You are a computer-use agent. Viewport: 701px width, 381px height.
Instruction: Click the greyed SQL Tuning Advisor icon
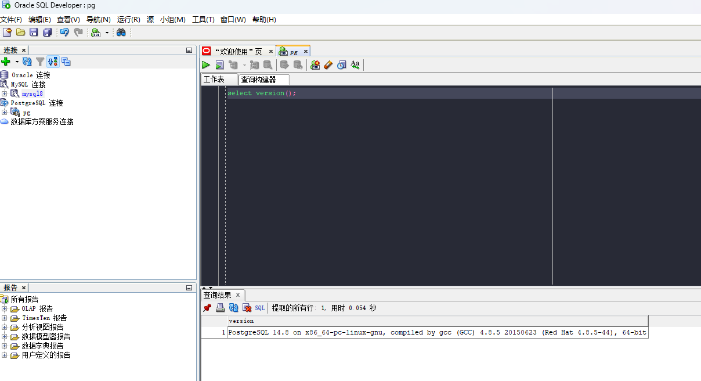point(268,65)
